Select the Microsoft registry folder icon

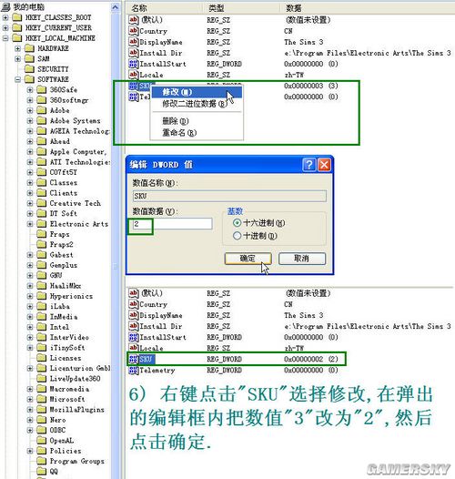click(41, 399)
